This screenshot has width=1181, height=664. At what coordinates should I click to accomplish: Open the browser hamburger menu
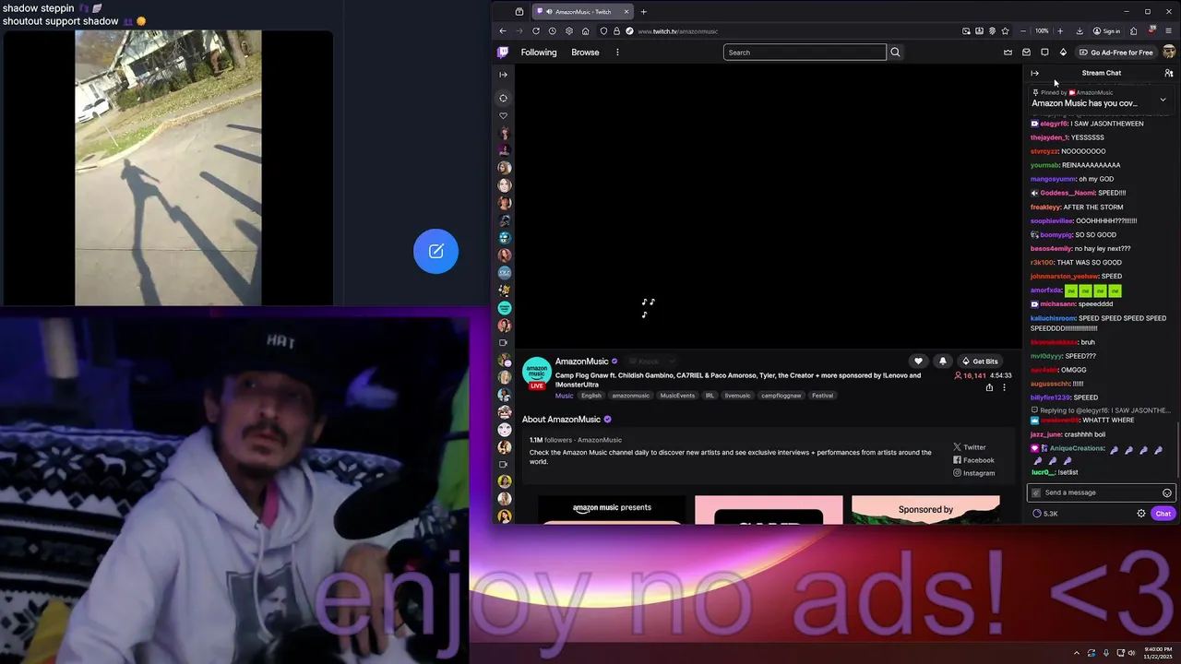1169,31
